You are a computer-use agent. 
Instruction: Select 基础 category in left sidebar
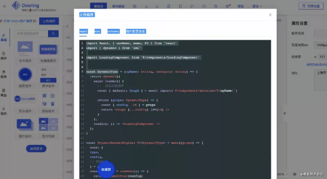[x=4, y=37]
